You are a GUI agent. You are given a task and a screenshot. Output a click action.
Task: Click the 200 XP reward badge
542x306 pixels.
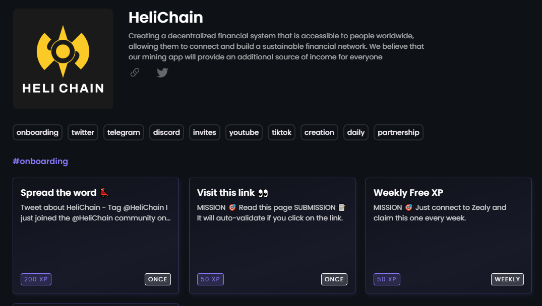[x=36, y=279]
